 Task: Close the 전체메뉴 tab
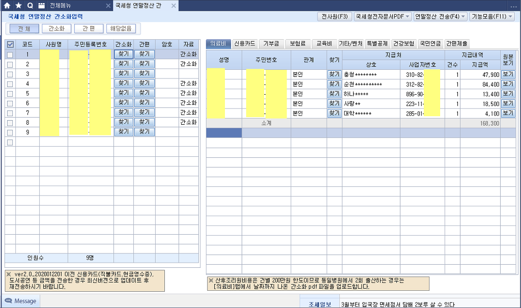(108, 6)
